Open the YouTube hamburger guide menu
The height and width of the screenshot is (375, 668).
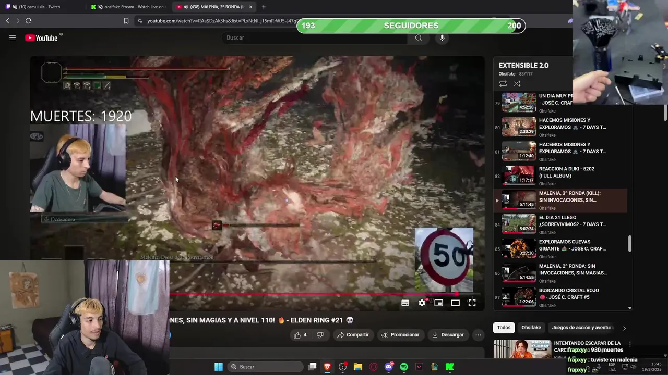(13, 37)
